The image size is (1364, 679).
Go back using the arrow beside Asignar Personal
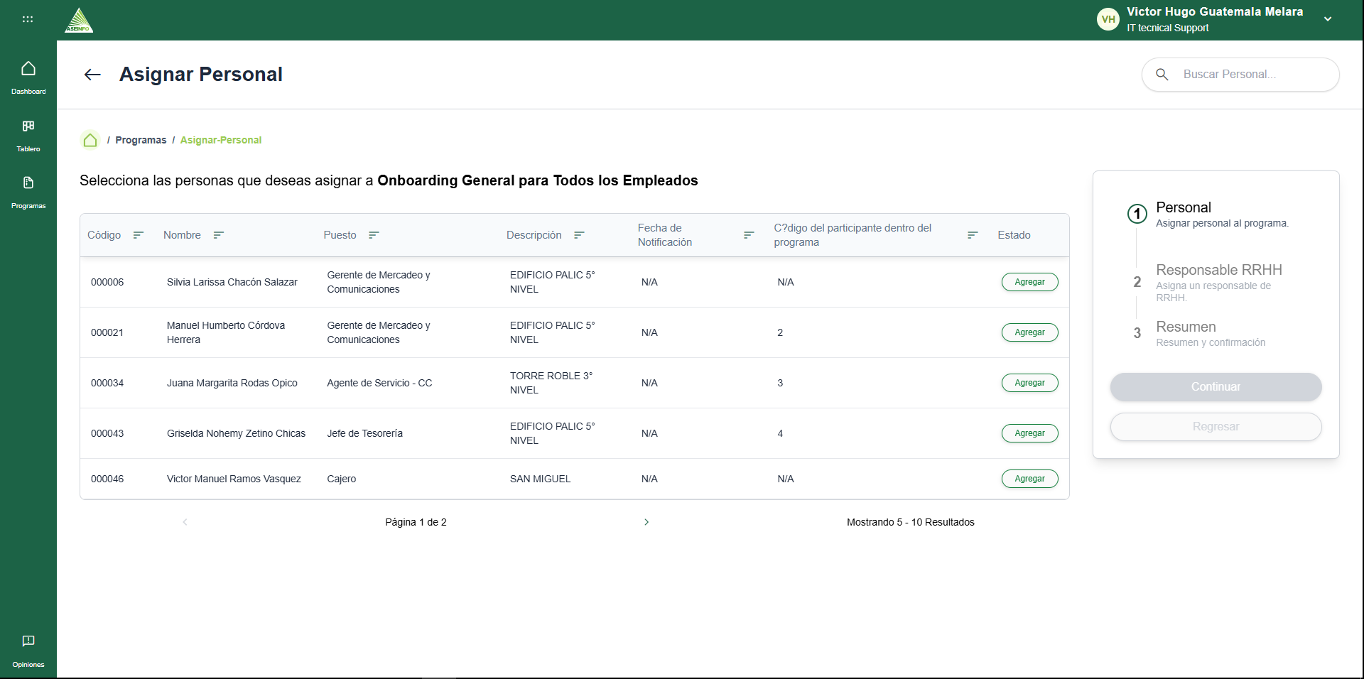tap(92, 75)
